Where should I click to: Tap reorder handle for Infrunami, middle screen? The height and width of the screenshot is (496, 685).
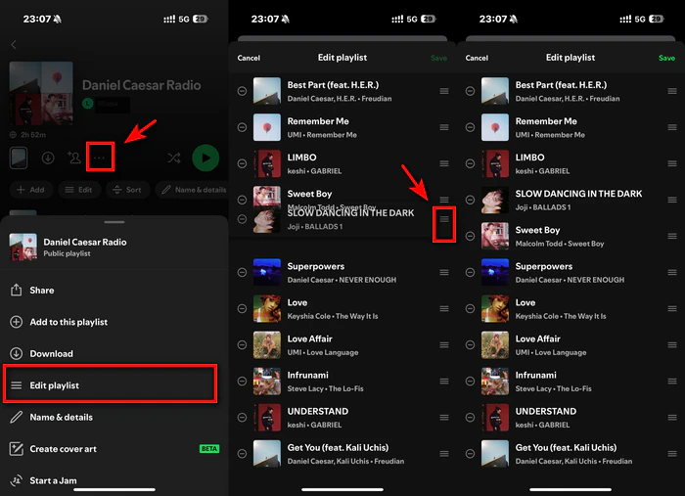click(444, 381)
